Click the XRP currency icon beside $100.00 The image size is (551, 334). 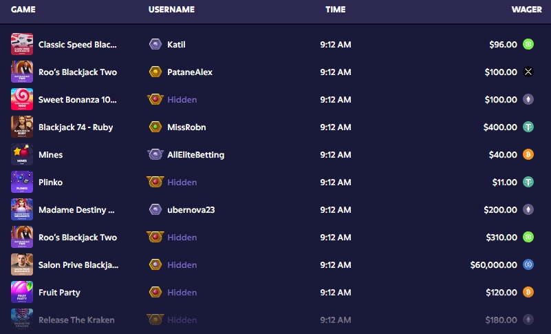[528, 72]
